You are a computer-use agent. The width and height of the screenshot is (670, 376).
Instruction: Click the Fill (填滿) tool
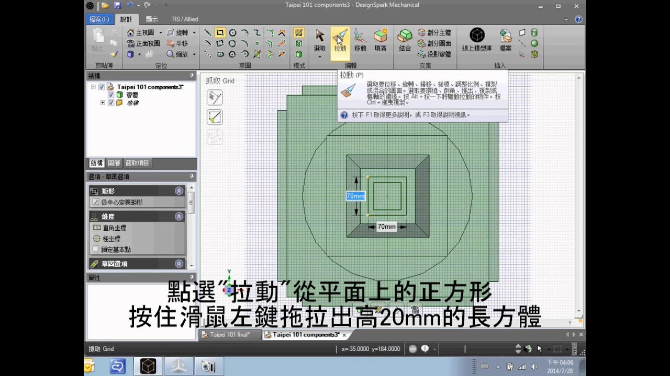(381, 41)
